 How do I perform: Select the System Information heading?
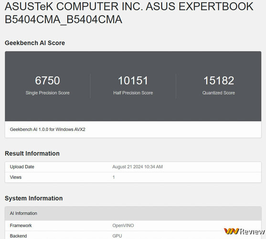point(33,198)
